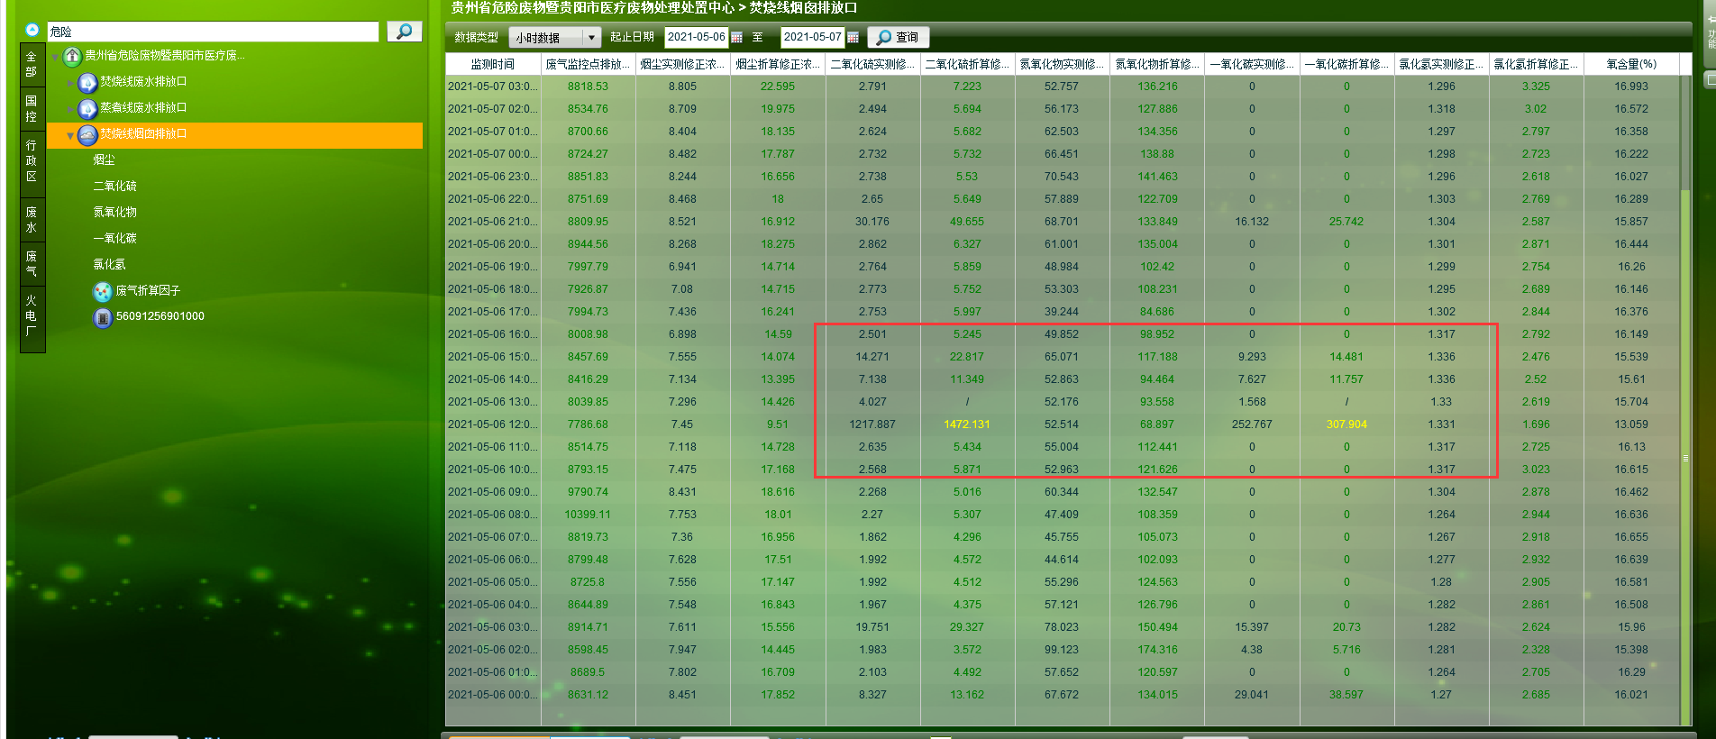1716x739 pixels.
Task: Select 氯化氢 in the tree
Action: 110,264
